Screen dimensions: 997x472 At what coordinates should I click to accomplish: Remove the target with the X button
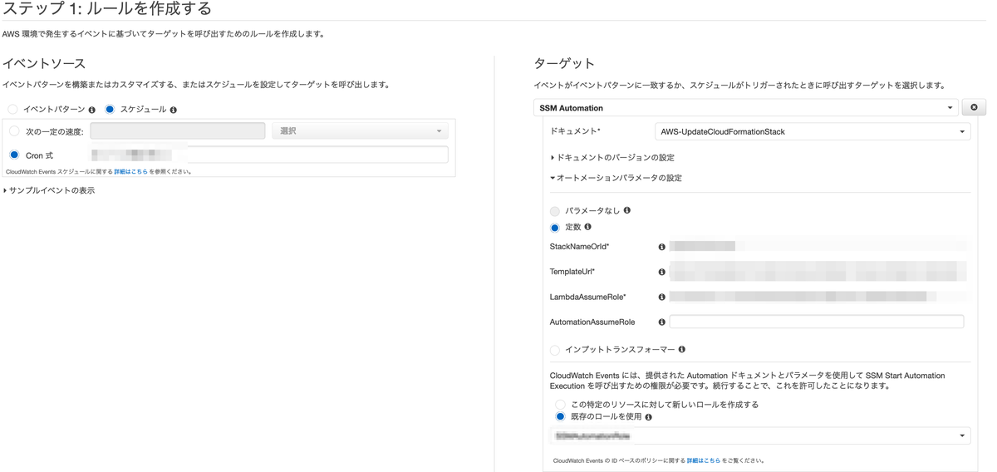click(x=974, y=108)
